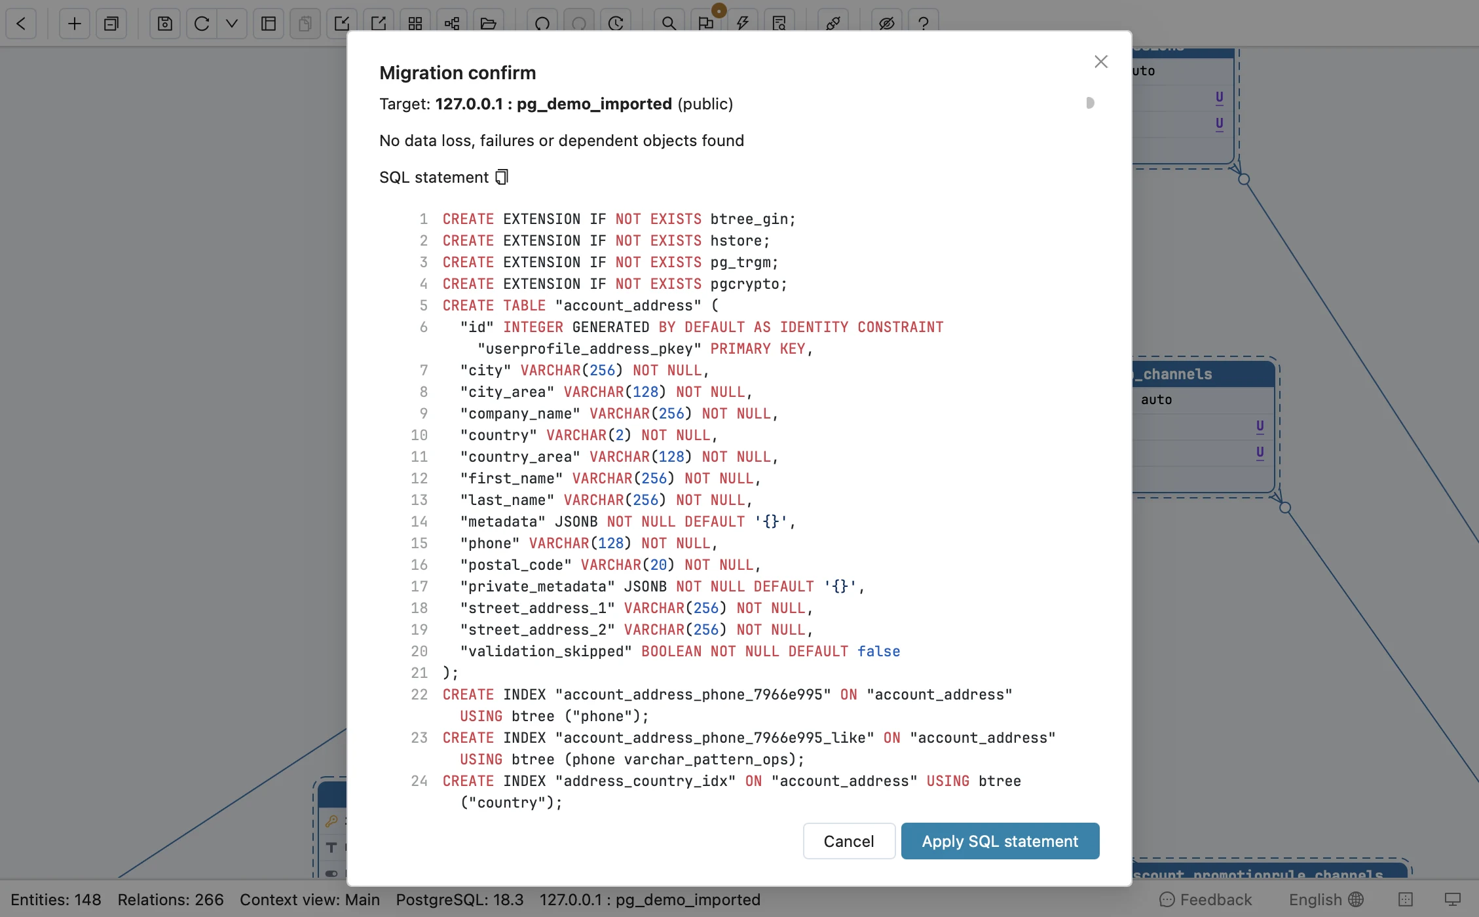This screenshot has height=917, width=1479.
Task: Click the dotted grid icon in status bar
Action: 1406,899
